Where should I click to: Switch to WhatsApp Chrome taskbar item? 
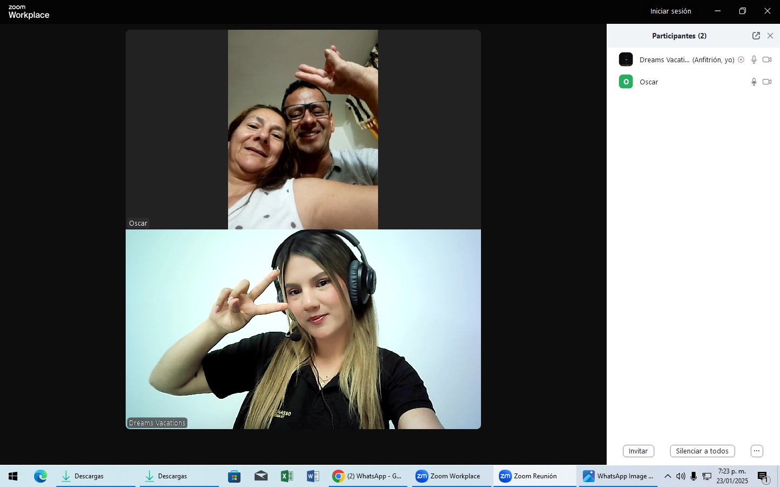368,476
